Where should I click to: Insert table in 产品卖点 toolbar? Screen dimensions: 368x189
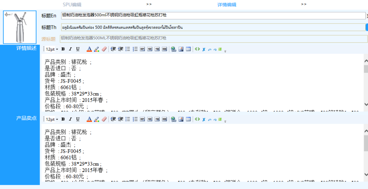pos(188,119)
